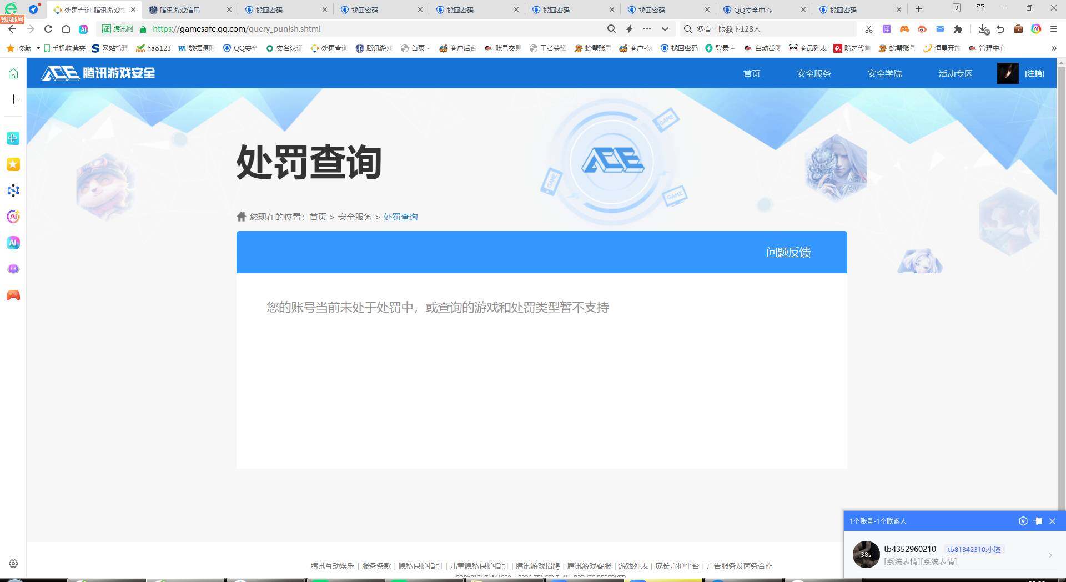The width and height of the screenshot is (1066, 582).
Task: Open the sidebar settings gear icon
Action: (x=13, y=563)
